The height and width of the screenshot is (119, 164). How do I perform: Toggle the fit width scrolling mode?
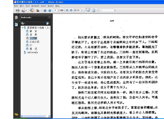pyautogui.click(x=88, y=10)
